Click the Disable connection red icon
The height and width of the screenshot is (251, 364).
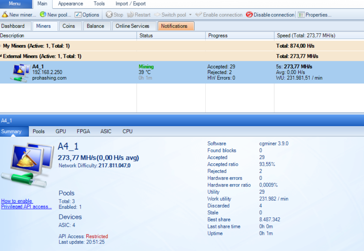click(x=249, y=15)
